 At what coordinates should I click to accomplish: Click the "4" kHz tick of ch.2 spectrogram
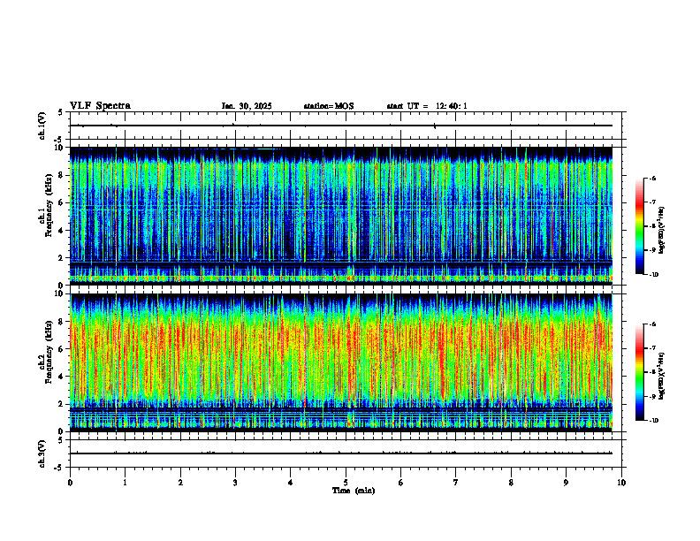62,377
